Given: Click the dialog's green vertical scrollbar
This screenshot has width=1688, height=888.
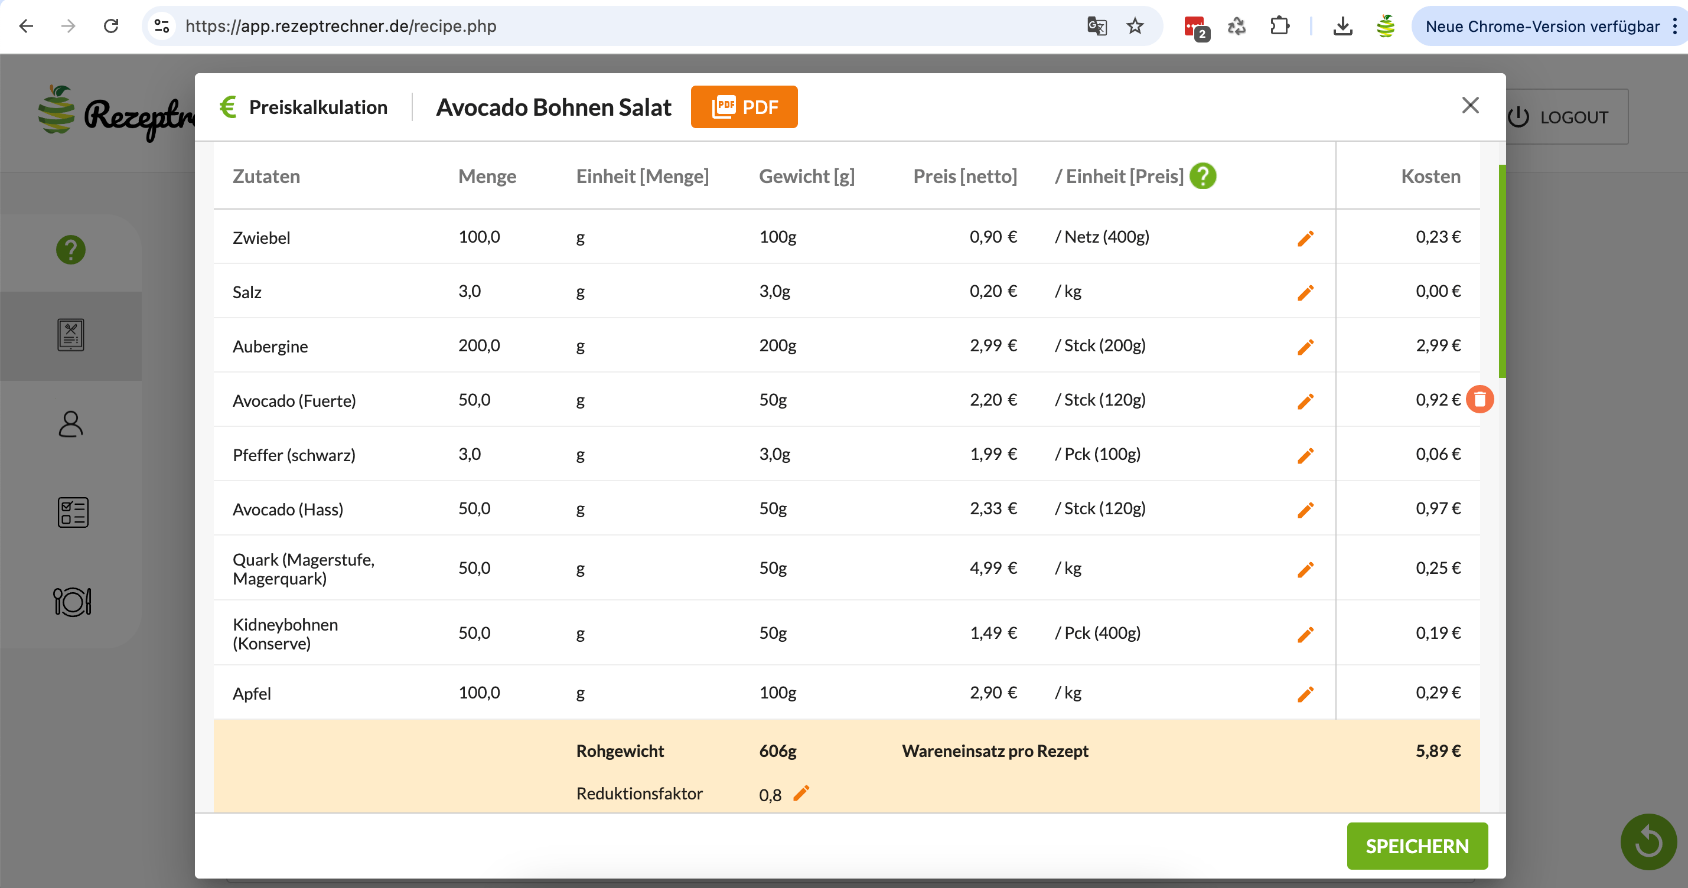Looking at the screenshot, I should 1502,271.
